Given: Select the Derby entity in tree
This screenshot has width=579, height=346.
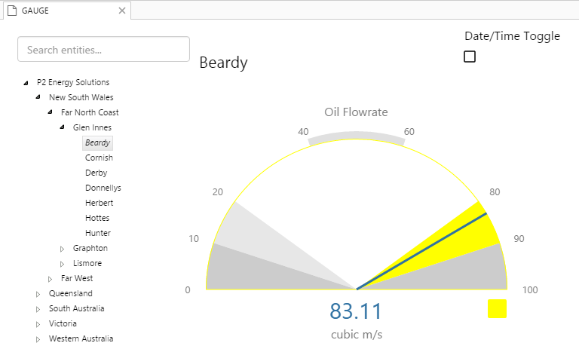Looking at the screenshot, I should (x=96, y=173).
